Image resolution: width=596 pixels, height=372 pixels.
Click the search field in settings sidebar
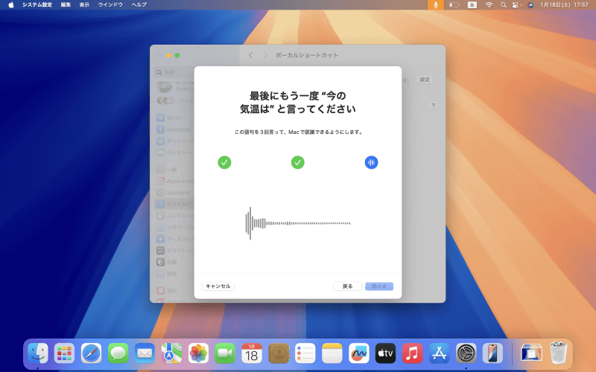(175, 72)
